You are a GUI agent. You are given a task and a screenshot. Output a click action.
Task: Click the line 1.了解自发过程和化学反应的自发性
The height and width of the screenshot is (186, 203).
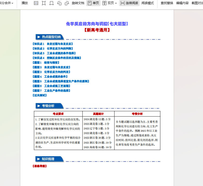pyautogui.click(x=58, y=119)
